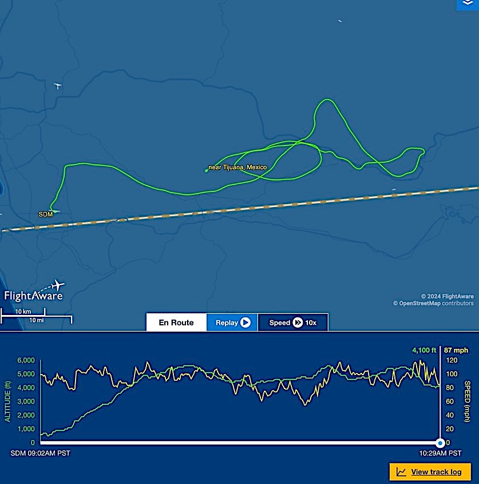Image resolution: width=479 pixels, height=484 pixels.
Task: Click the View track log button
Action: (x=430, y=471)
